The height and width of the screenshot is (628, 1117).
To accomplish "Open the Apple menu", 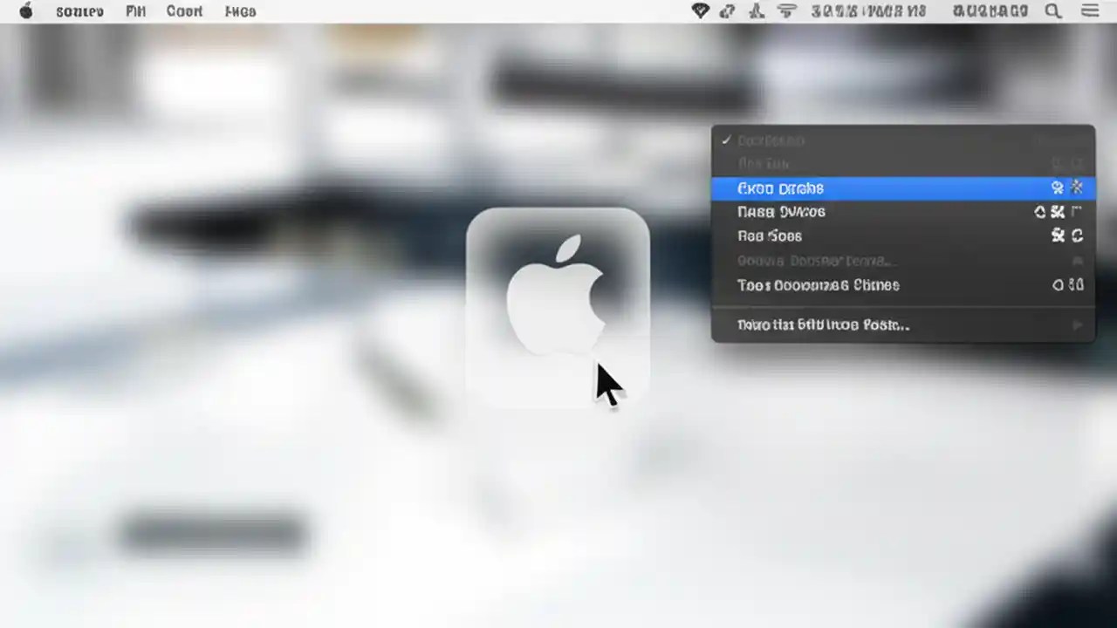I will point(25,11).
